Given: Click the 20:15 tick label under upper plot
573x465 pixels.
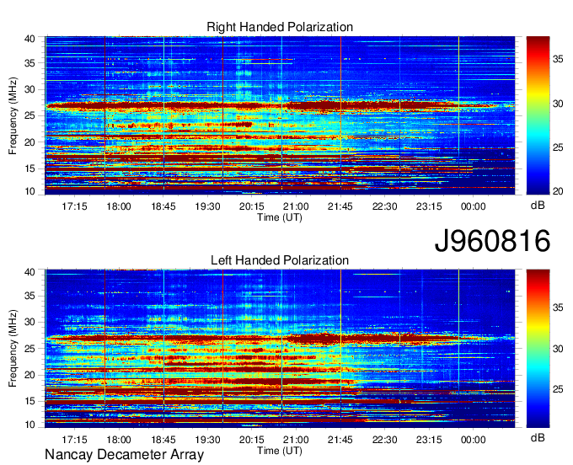Looking at the screenshot, I should (252, 206).
